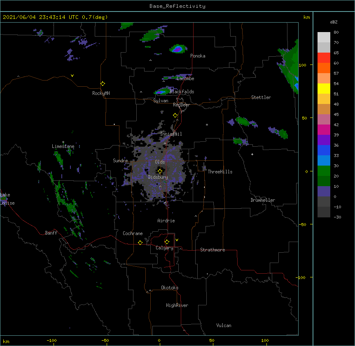Screen dimensions: 355x346
Task: Click the Cochrane label
Action: 133,233
